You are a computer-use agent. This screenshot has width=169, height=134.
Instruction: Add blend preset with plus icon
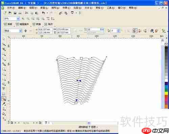coord(26,31)
